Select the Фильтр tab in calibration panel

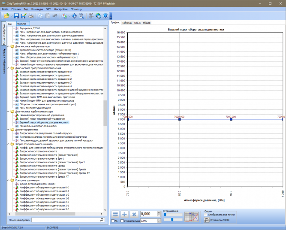[x=23, y=24]
